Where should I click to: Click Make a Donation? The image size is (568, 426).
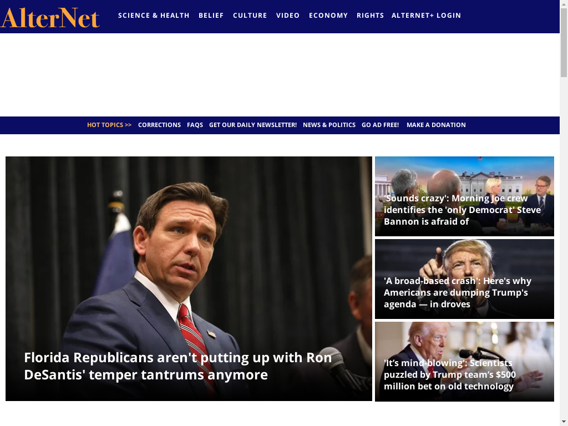436,125
